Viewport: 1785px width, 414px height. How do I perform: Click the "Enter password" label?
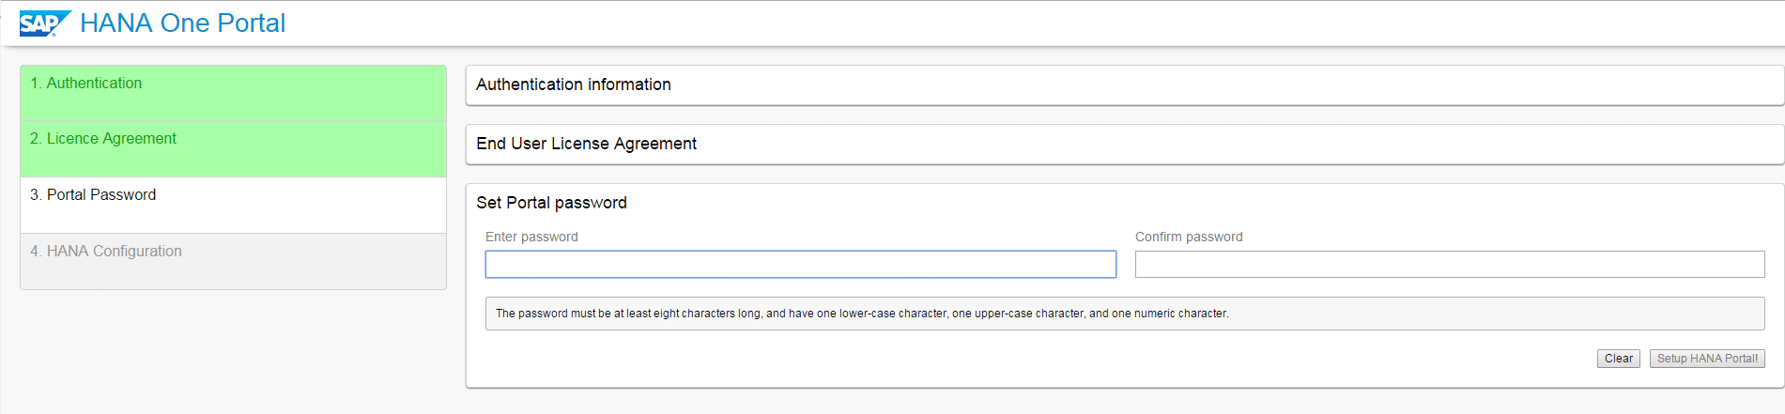coord(531,237)
